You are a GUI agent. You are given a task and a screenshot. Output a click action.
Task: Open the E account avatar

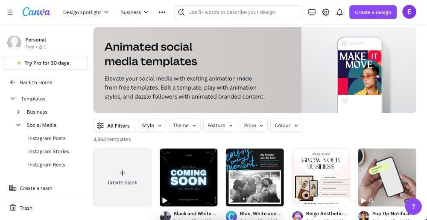pyautogui.click(x=409, y=12)
